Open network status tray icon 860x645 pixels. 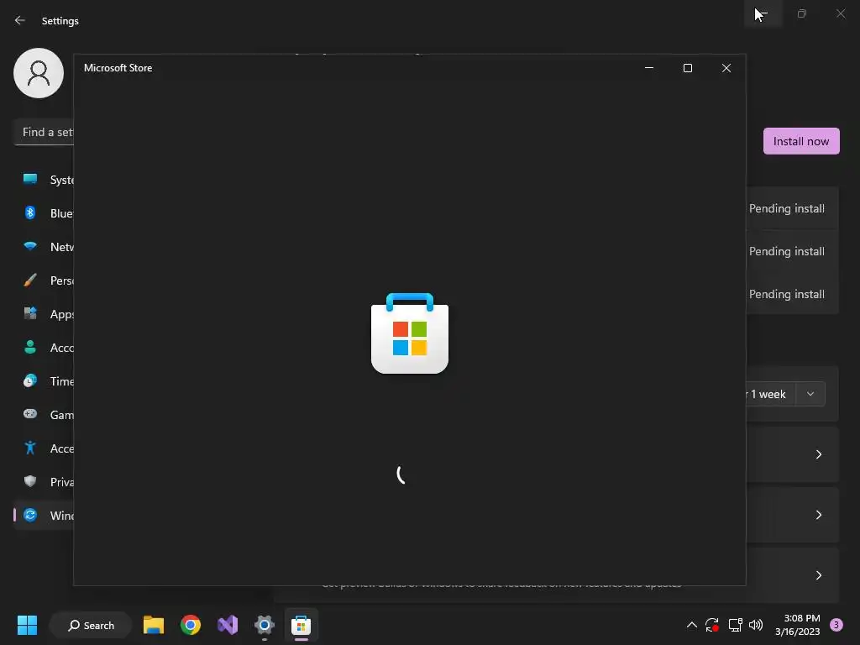tap(735, 625)
